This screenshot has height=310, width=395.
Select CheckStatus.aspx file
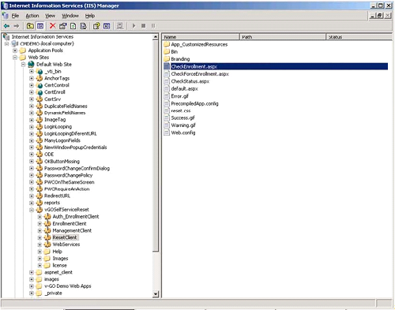coord(190,81)
